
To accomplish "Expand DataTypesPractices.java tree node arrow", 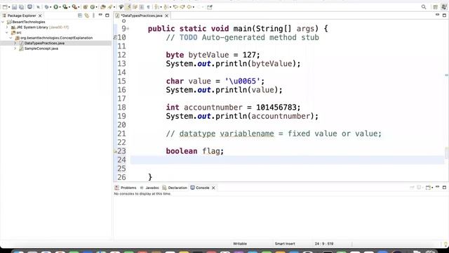I will [15, 43].
